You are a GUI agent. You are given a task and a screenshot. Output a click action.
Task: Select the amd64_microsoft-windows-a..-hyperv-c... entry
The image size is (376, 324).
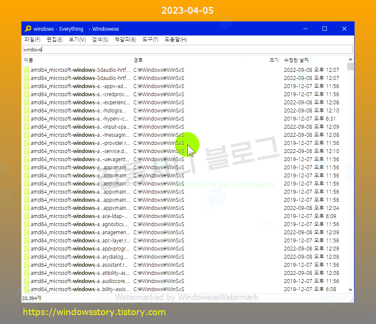coord(80,119)
